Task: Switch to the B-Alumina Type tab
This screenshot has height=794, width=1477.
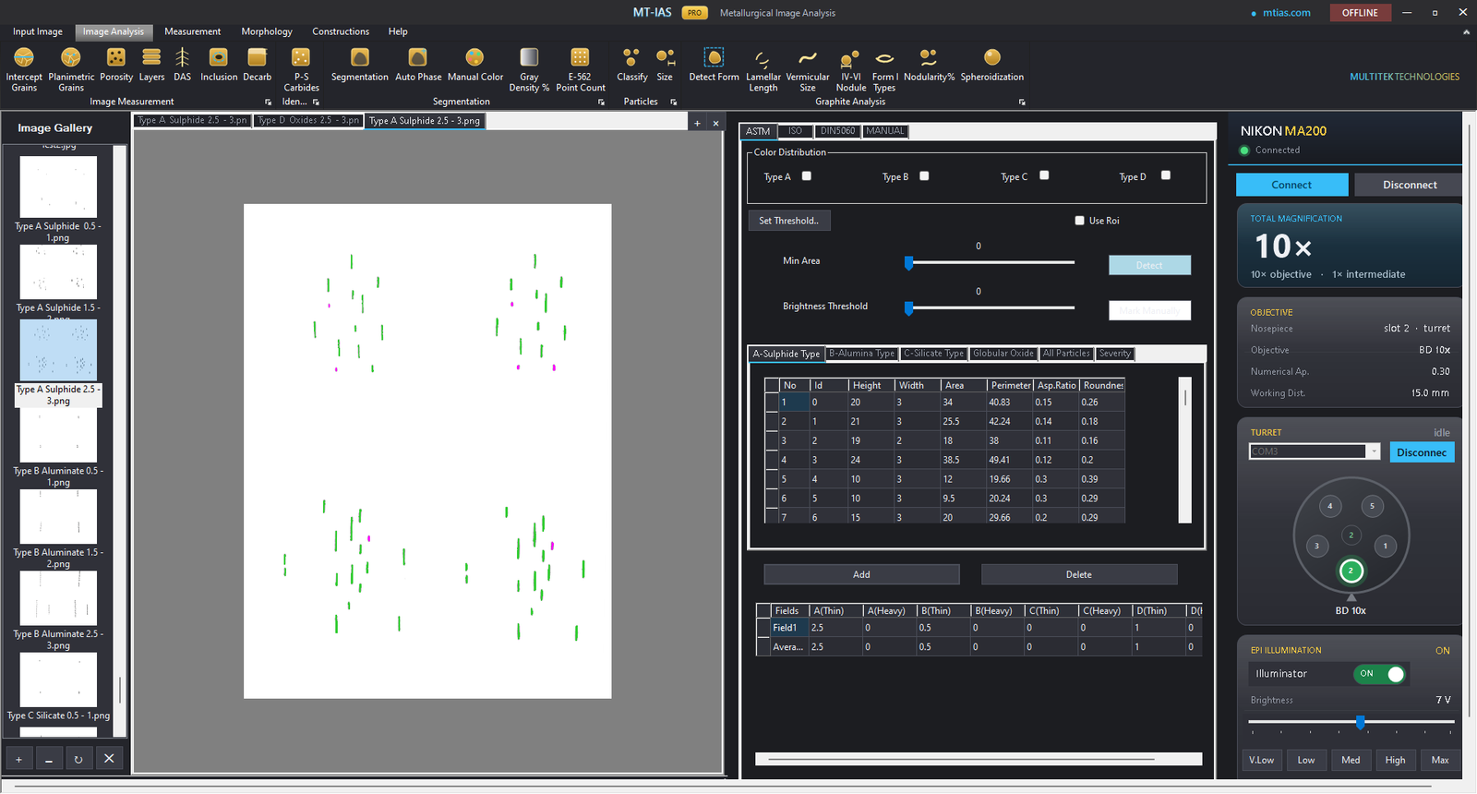Action: (861, 354)
